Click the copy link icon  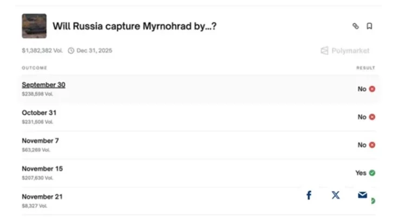[356, 26]
